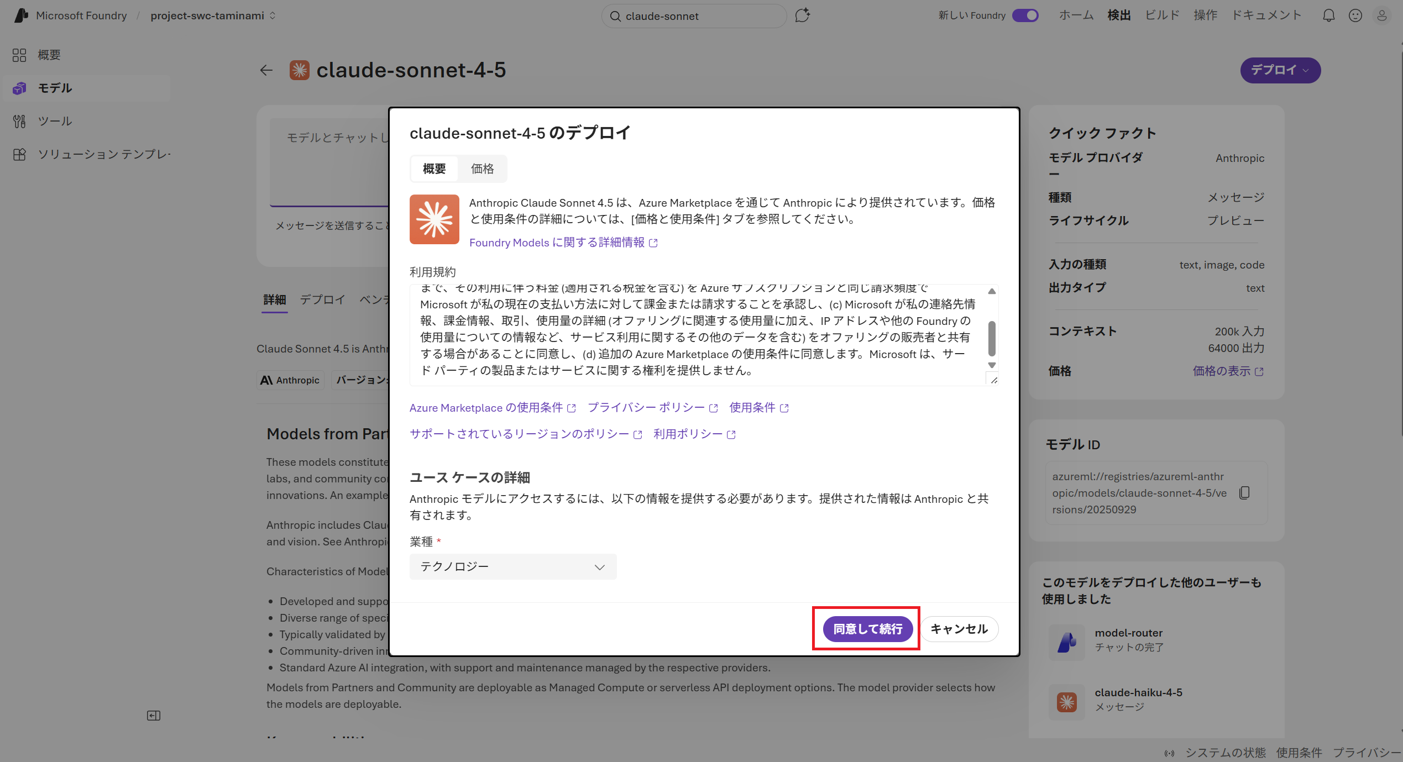Copy the model ID with copy icon

click(1244, 492)
